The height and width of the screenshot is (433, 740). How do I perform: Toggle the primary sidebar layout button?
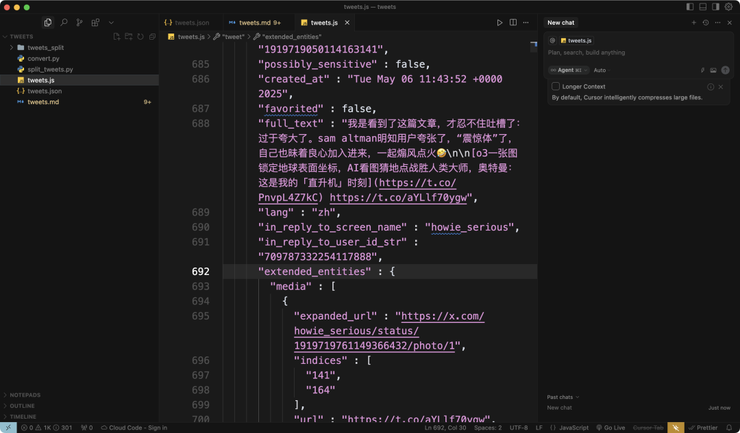coord(690,7)
